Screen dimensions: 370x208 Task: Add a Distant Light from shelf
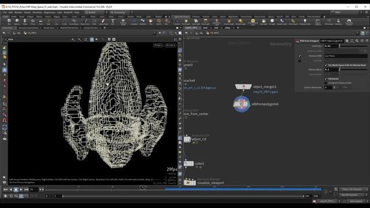coord(240,22)
